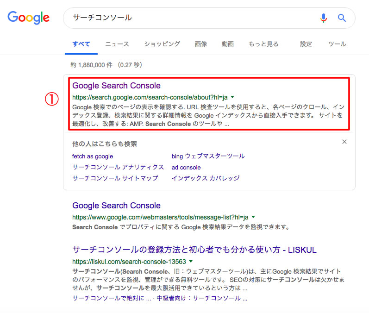Open the LISKUL サーチコンソール article link
The image size is (369, 313).
194,250
